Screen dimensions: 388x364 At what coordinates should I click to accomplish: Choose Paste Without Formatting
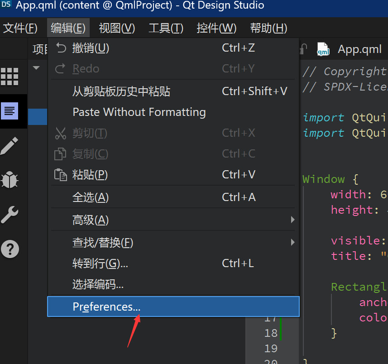(x=173, y=112)
